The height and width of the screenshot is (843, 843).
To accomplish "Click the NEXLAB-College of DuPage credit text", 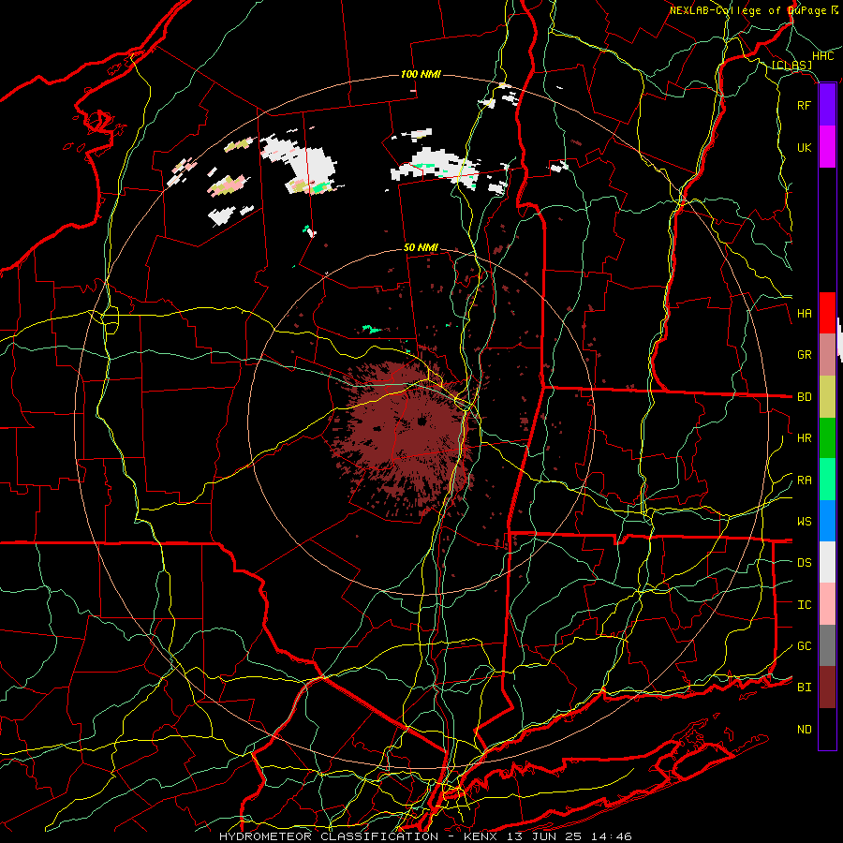I will pos(747,10).
